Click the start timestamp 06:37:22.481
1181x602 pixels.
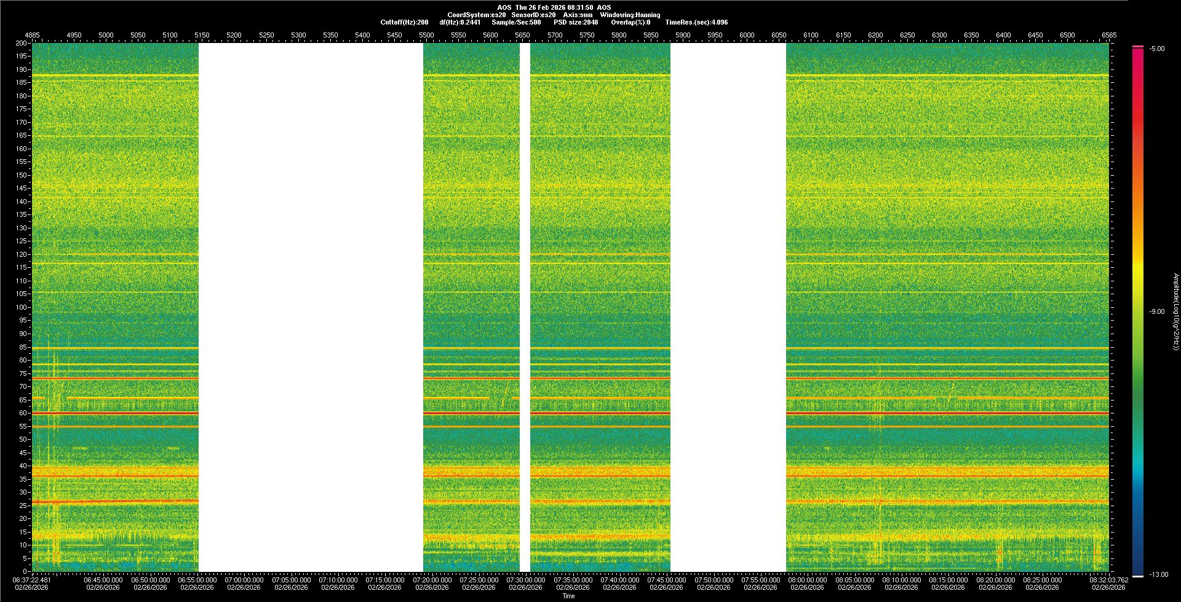[32, 579]
